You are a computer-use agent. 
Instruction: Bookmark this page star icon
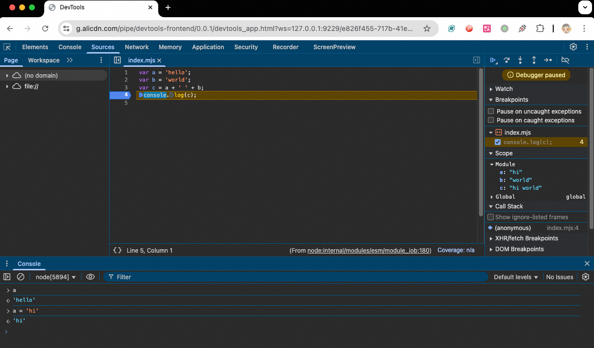coord(427,29)
